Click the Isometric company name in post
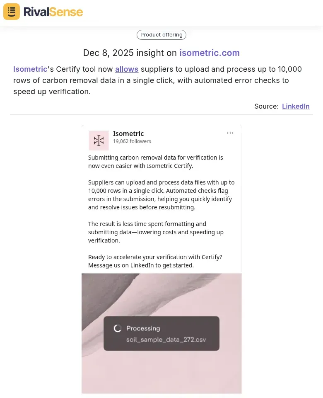The width and height of the screenshot is (323, 398). pyautogui.click(x=128, y=133)
